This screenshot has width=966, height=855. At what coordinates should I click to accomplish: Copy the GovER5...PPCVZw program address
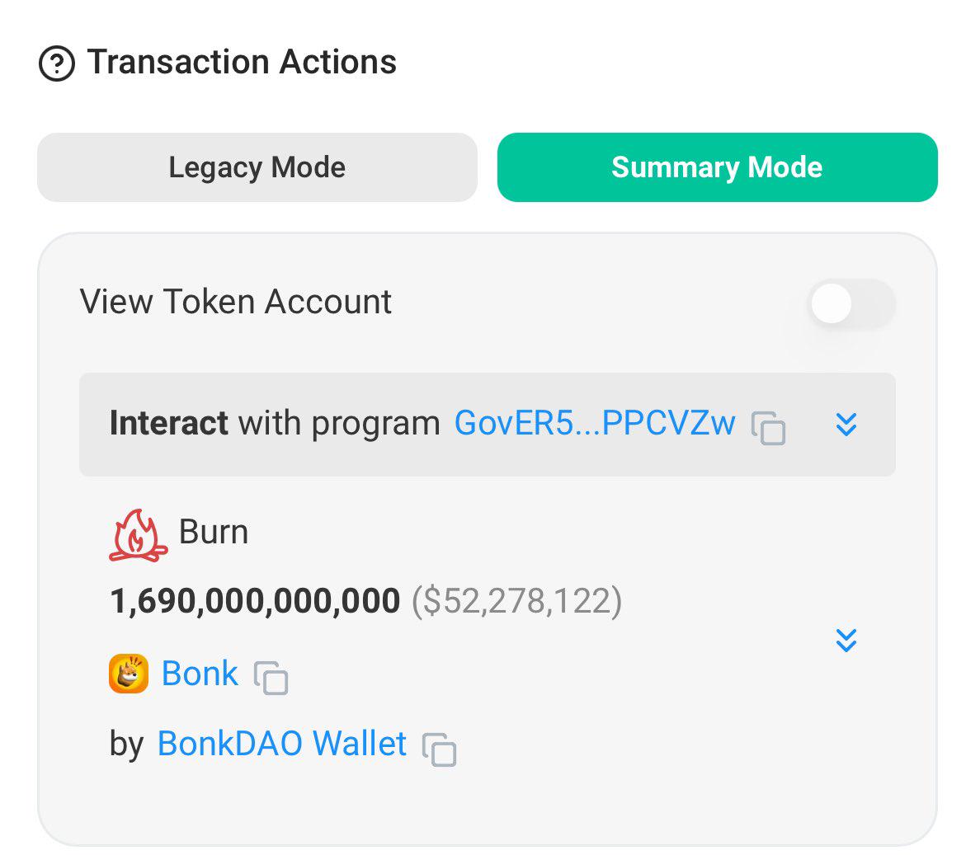pos(768,428)
